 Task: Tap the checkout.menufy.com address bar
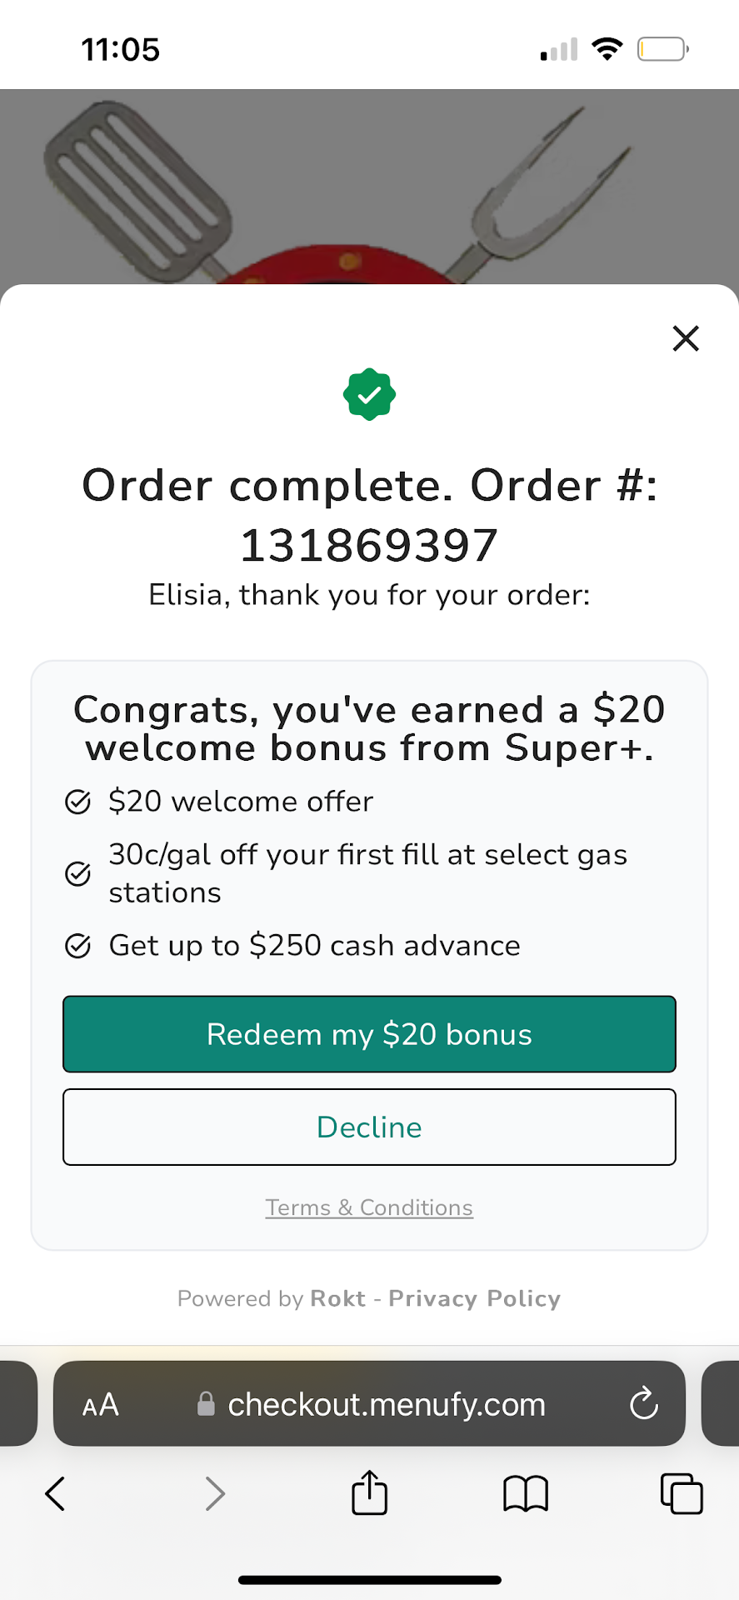[x=386, y=1405]
